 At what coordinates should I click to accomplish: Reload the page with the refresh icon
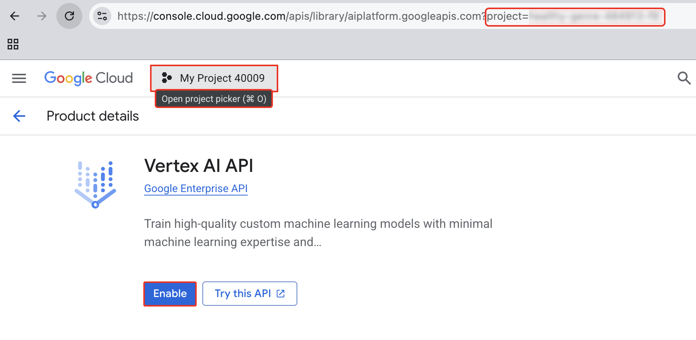pos(69,16)
